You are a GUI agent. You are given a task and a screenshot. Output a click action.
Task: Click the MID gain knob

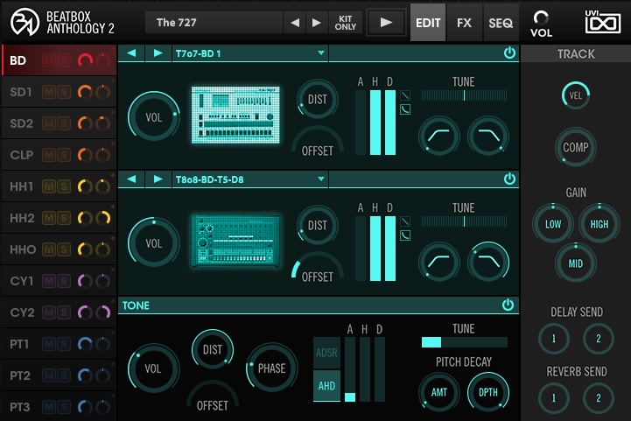(x=576, y=263)
